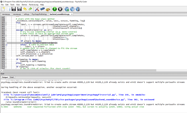
Task: Click the code line 'self.streamLabel = label'
Action: [30, 56]
